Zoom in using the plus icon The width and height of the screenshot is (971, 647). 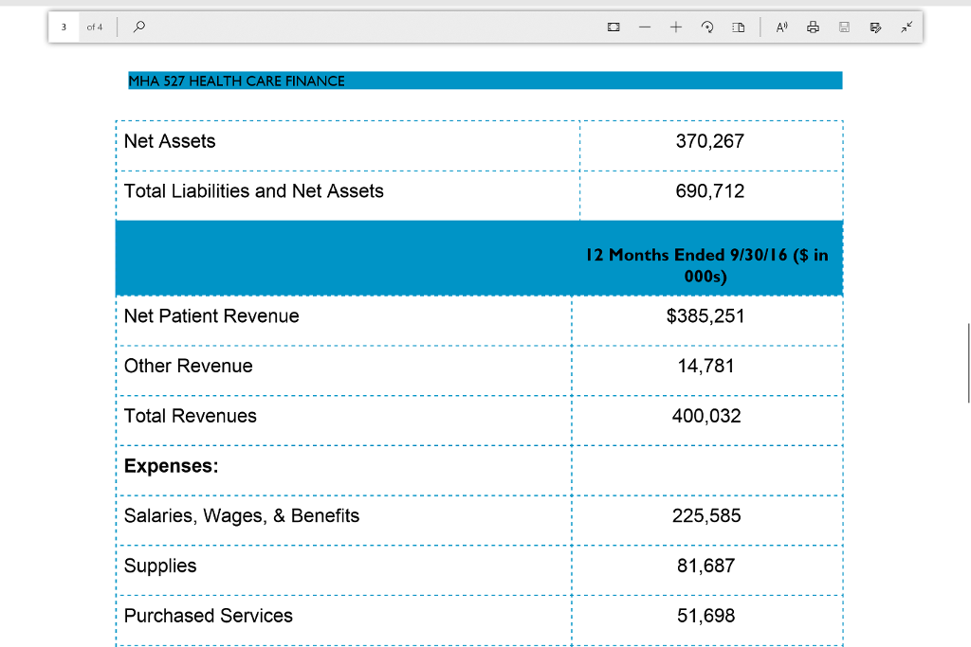click(x=675, y=27)
